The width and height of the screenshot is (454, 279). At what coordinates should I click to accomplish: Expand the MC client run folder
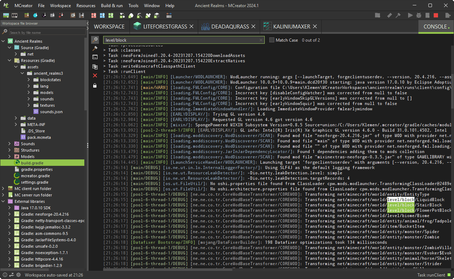3,189
